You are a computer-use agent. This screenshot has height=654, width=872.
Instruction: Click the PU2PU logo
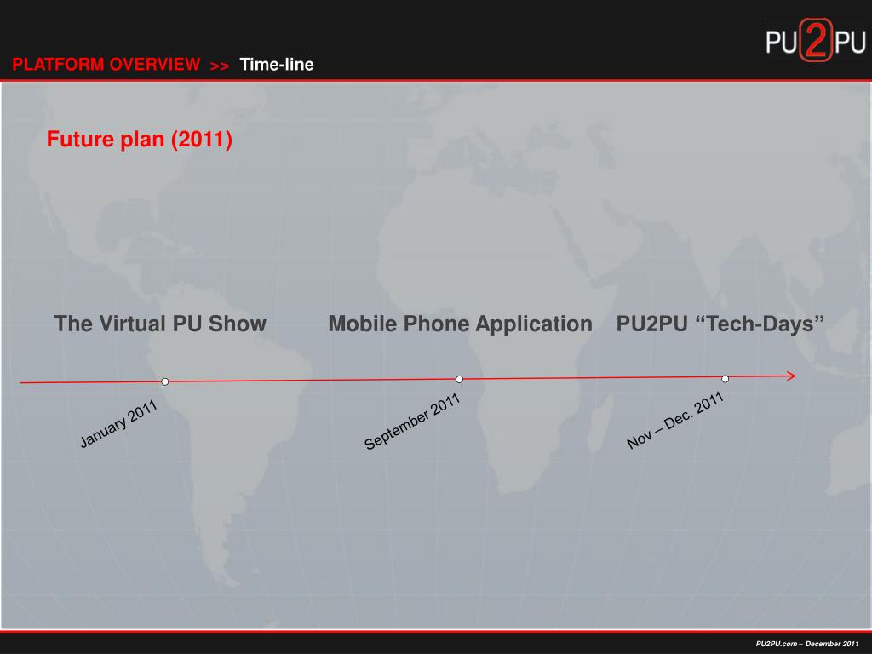pyautogui.click(x=815, y=40)
